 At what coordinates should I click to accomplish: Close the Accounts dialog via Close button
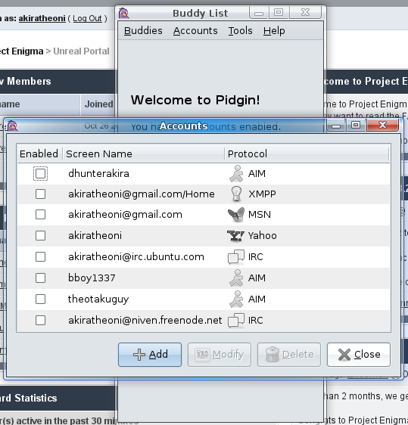pyautogui.click(x=359, y=355)
